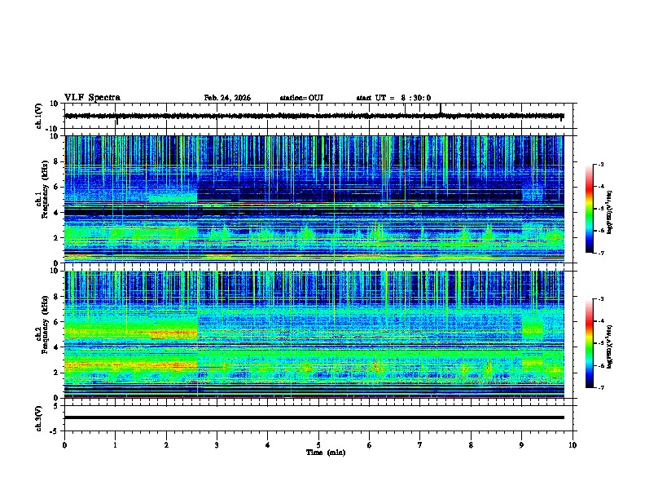Click the "-3" label on ch.2 color scale
Image resolution: width=645 pixels, height=499 pixels.
pos(600,299)
